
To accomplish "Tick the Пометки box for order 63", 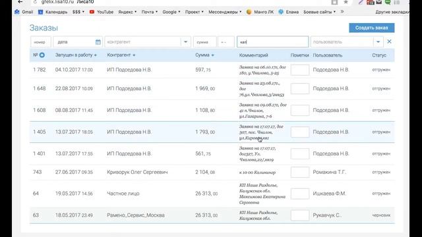I will coord(300,215).
